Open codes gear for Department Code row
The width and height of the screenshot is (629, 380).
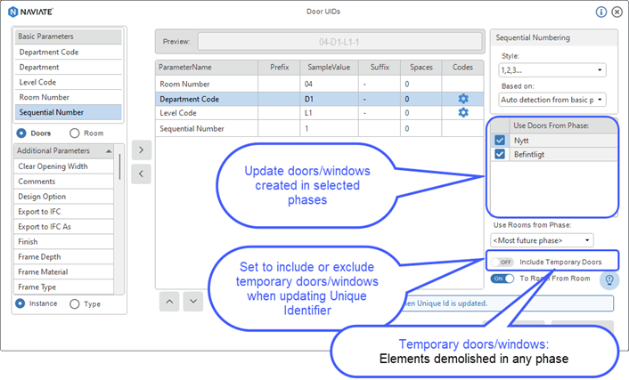pyautogui.click(x=462, y=99)
